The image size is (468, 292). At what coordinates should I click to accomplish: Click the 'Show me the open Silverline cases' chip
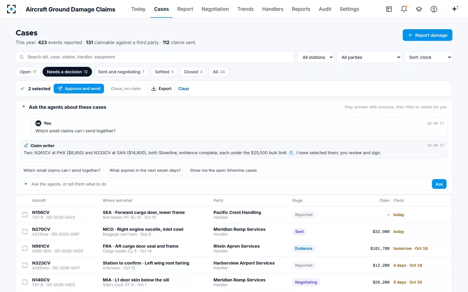point(223,170)
